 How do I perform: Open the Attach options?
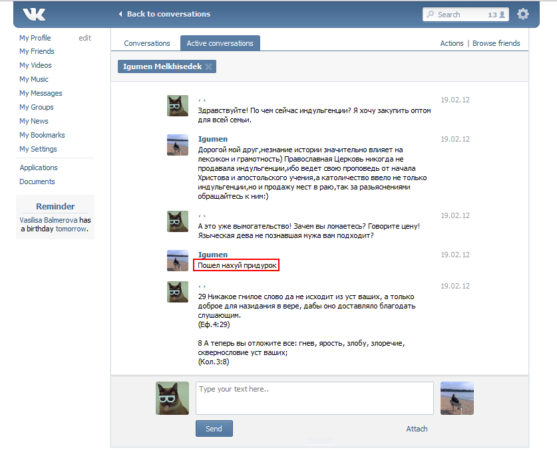click(417, 429)
